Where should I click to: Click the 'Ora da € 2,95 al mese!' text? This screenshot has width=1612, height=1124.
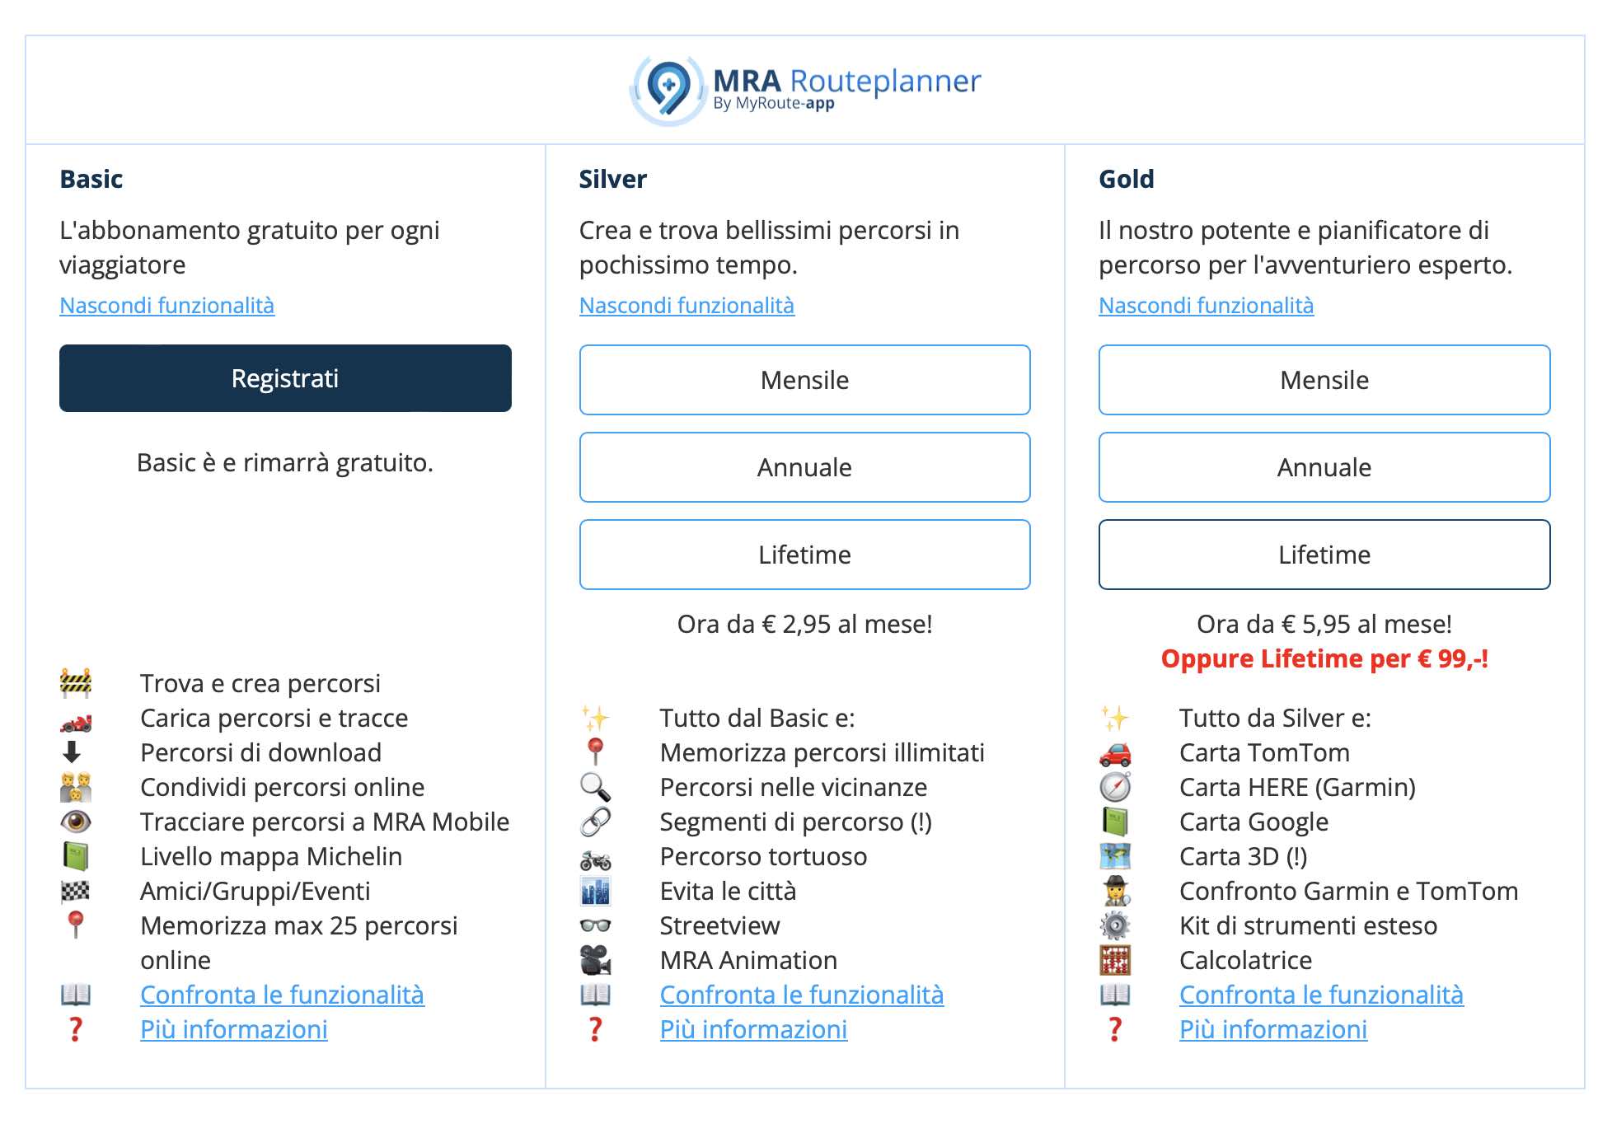pos(805,624)
